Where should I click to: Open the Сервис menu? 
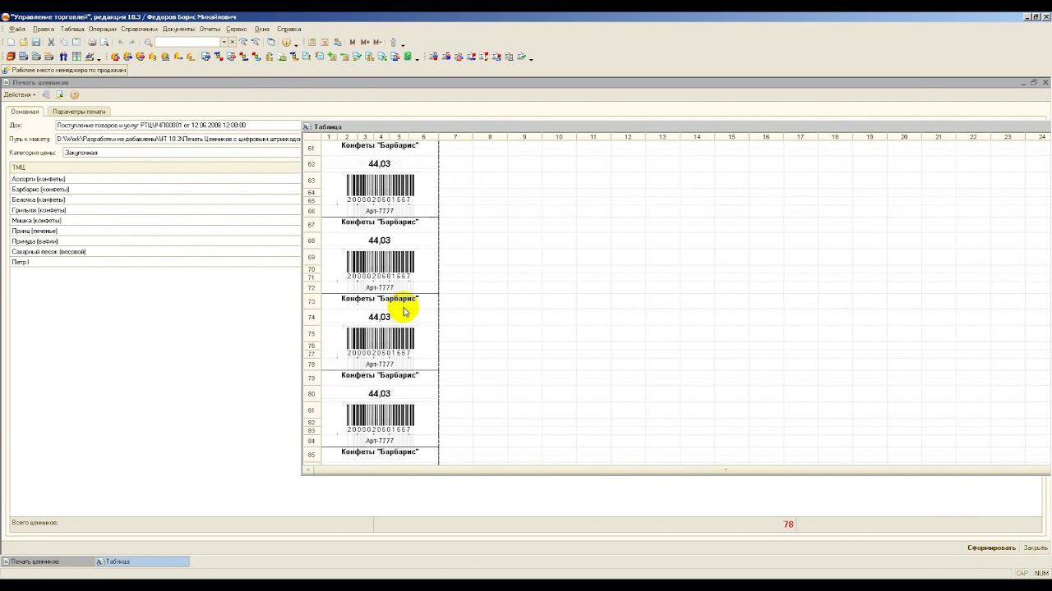click(236, 29)
